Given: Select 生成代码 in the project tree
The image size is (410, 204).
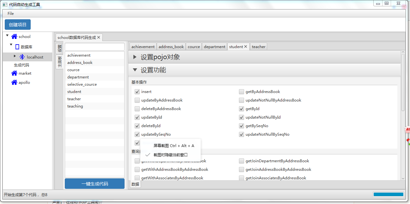Looking at the screenshot, I should click(x=21, y=65).
